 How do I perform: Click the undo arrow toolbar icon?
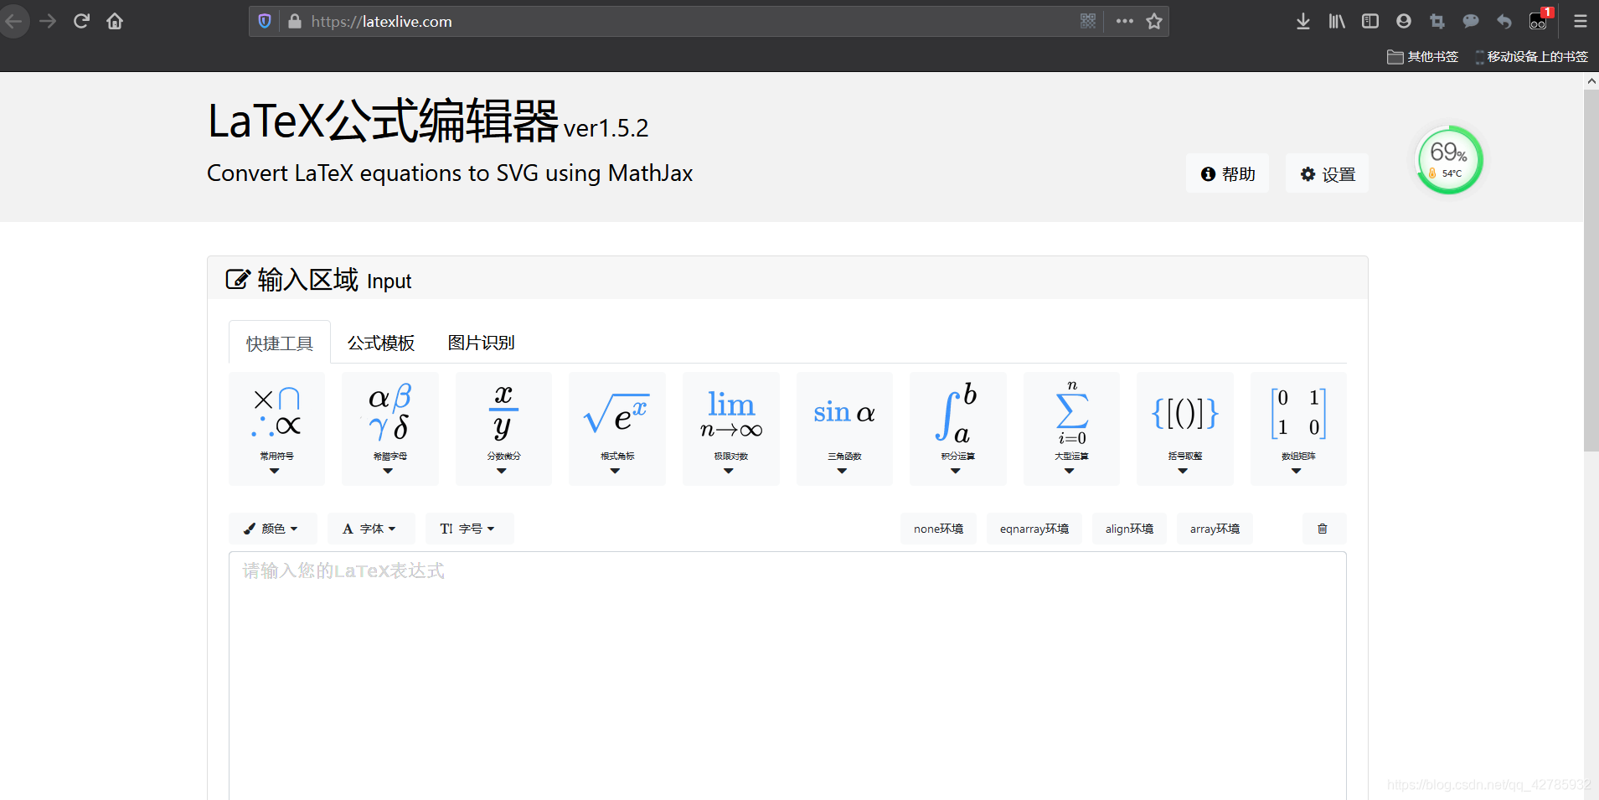click(x=1504, y=21)
